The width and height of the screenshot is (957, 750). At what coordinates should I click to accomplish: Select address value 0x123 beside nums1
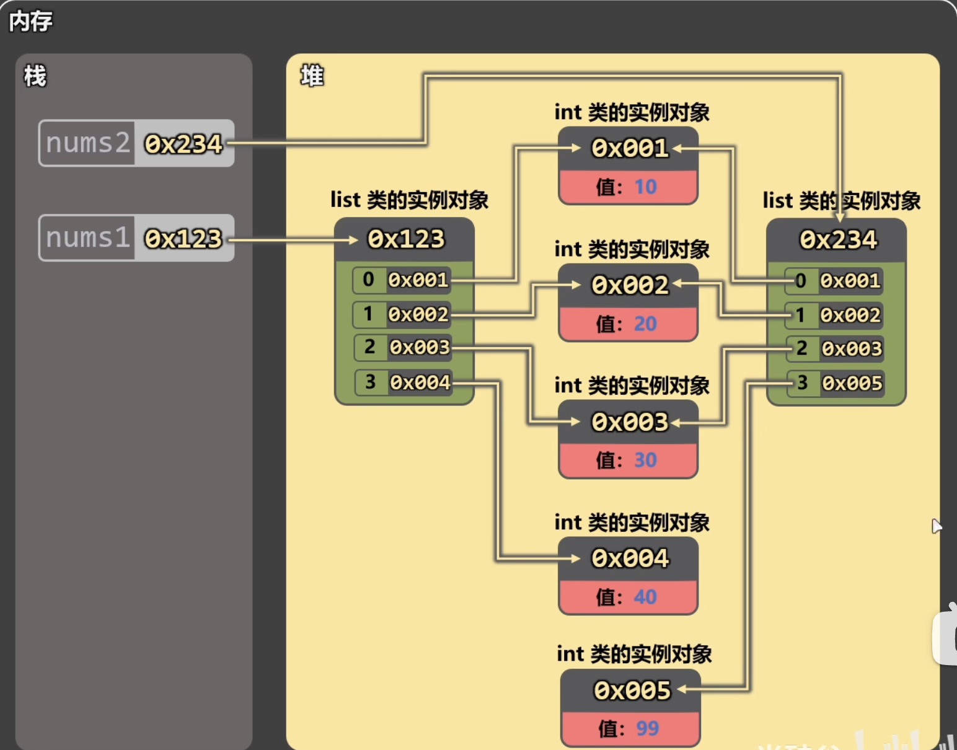pyautogui.click(x=183, y=239)
